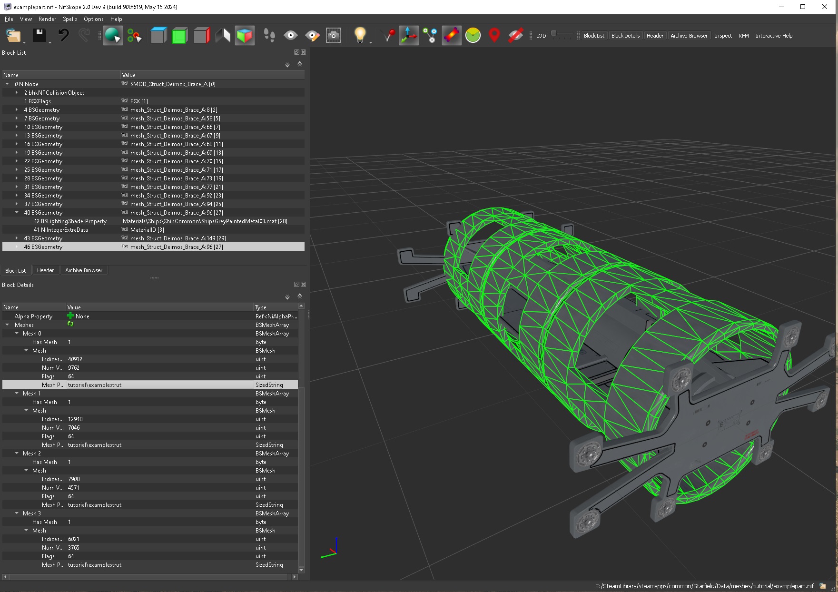
Task: Click the Save floppy disk icon
Action: click(x=39, y=36)
